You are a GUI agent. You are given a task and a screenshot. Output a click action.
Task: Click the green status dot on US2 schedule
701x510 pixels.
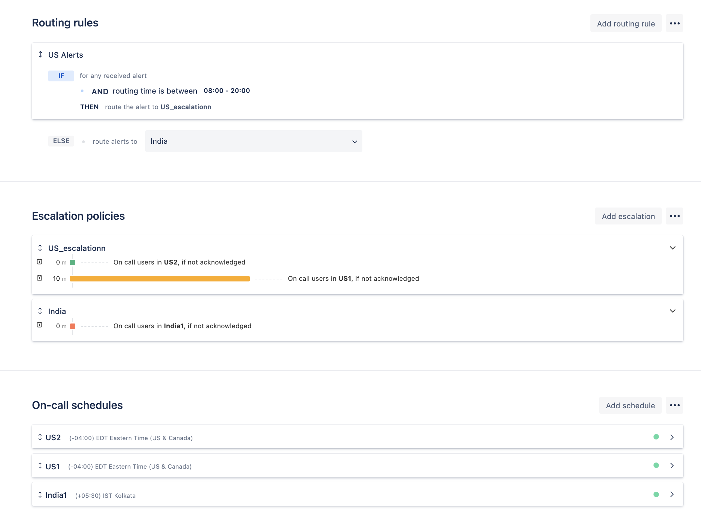tap(656, 437)
